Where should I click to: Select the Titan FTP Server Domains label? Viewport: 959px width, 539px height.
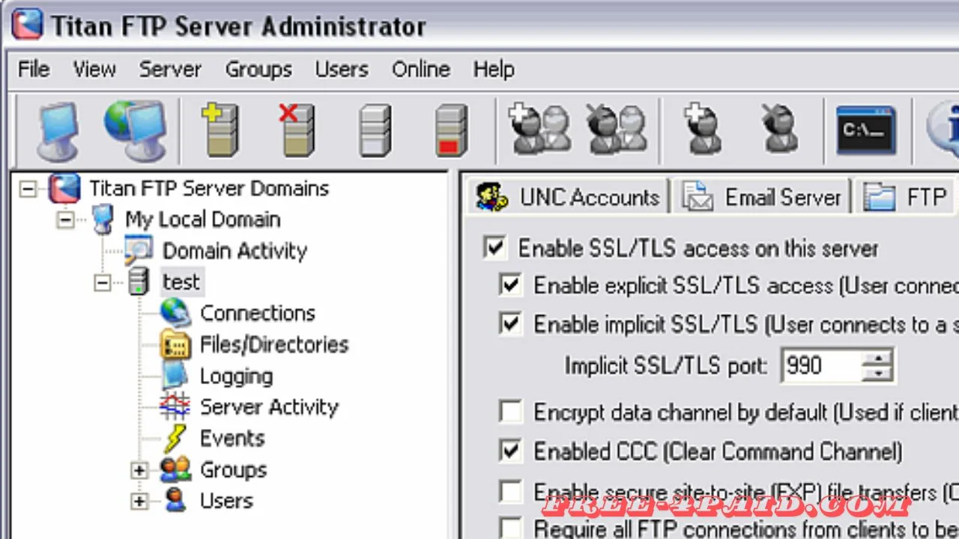click(209, 188)
